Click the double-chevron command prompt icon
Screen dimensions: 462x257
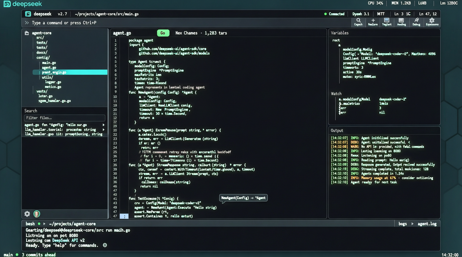[27, 23]
